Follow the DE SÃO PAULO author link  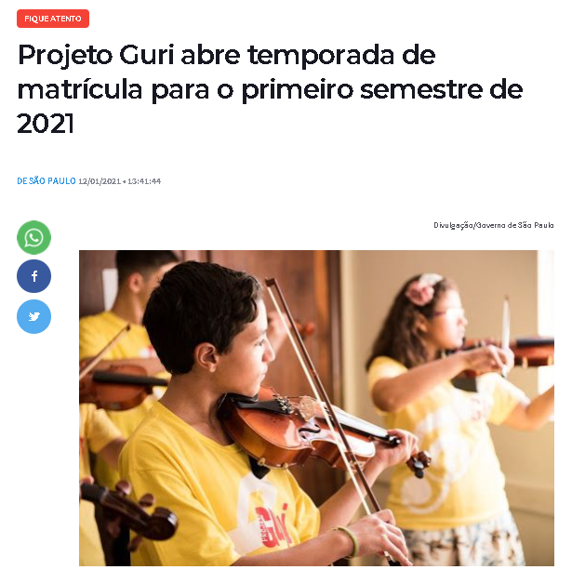(x=47, y=181)
